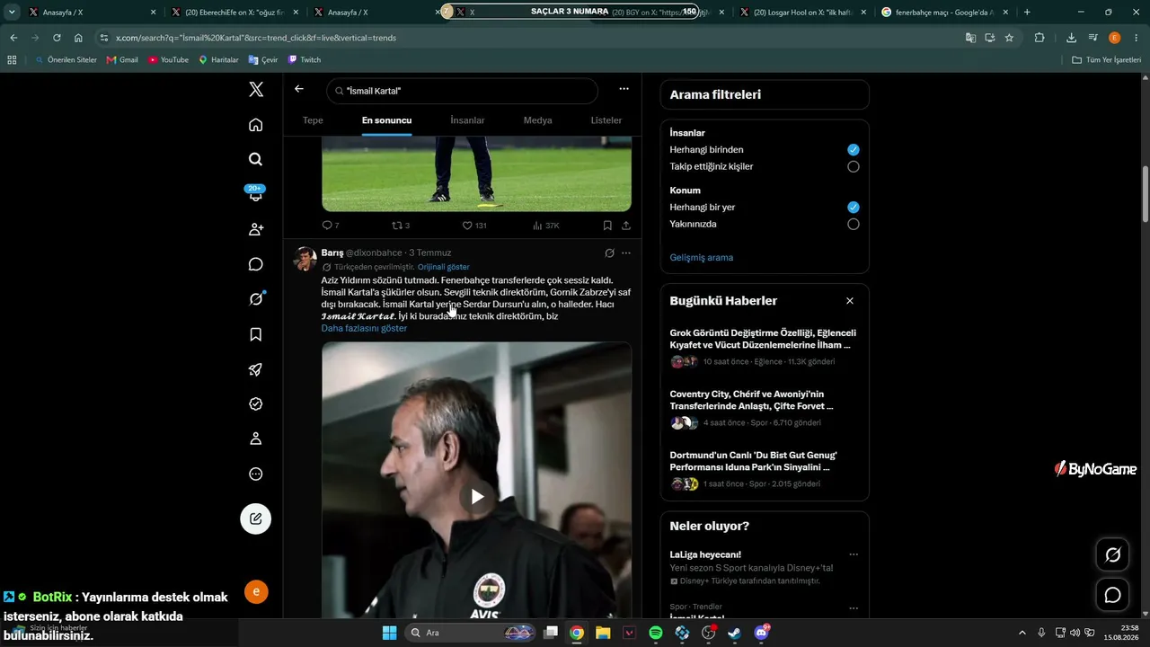Open the X home logo in sidebar
1150x647 pixels.
tap(256, 89)
